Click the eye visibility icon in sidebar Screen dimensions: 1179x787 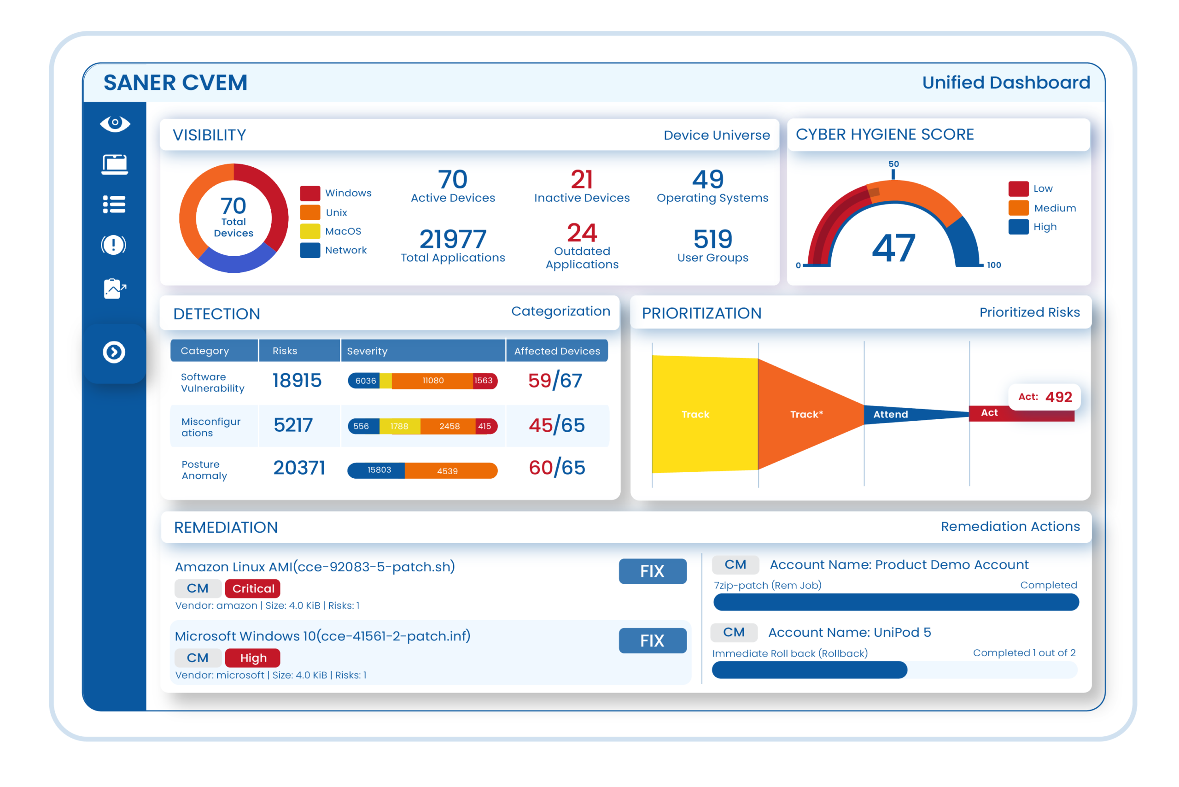click(115, 123)
